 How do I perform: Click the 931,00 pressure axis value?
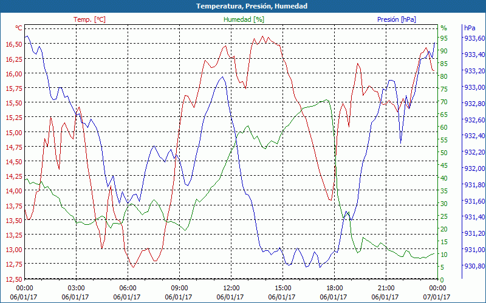click(x=474, y=250)
